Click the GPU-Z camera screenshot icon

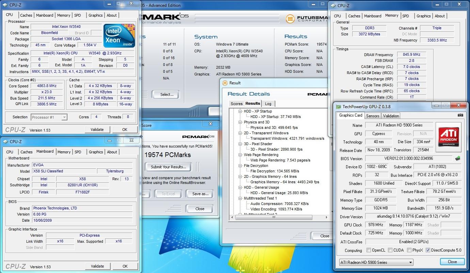(x=460, y=115)
